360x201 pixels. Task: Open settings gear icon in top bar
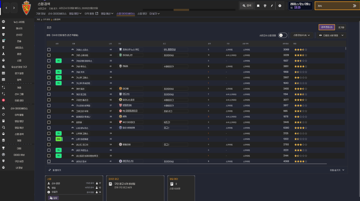click(280, 6)
